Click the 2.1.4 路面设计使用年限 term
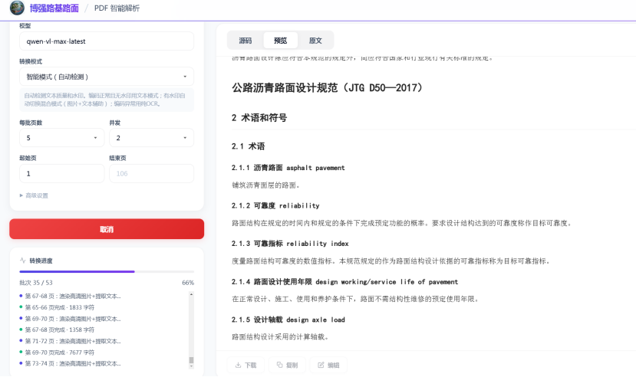The height and width of the screenshot is (377, 636). (x=344, y=281)
